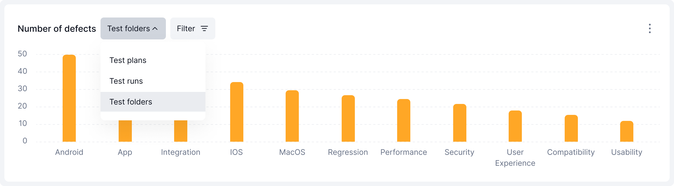Screen dimensions: 674x186
Task: Open the three-dot more options menu
Action: pos(650,28)
